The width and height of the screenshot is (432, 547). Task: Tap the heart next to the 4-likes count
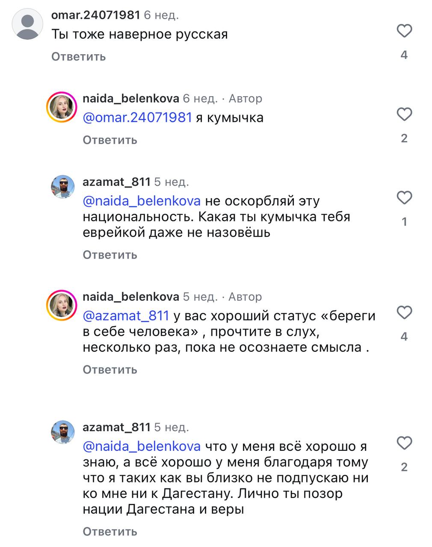coord(403,31)
